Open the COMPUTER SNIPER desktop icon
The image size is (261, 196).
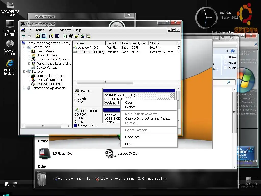coord(10,24)
